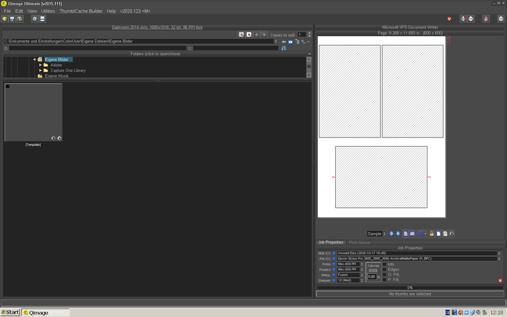Click the padlock icon below the page preview
This screenshot has height=317, width=507.
tap(432, 234)
